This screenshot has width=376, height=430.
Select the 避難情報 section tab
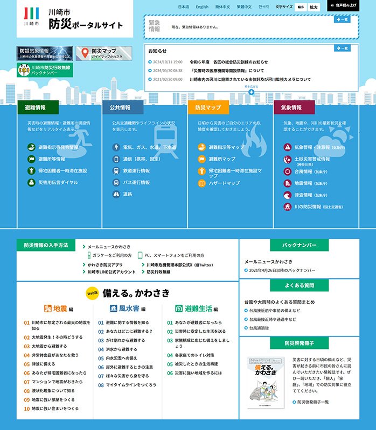(38, 107)
